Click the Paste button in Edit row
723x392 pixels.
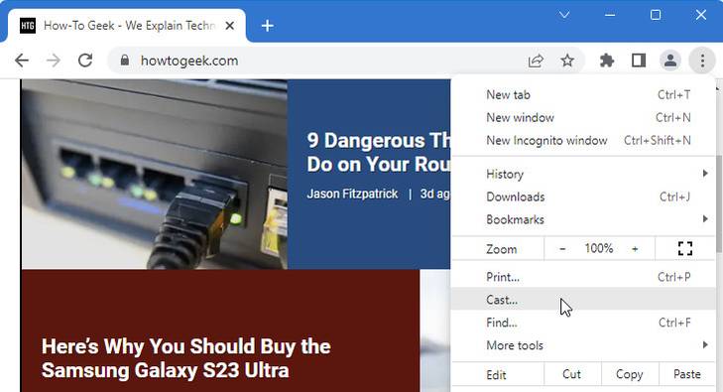coord(687,374)
